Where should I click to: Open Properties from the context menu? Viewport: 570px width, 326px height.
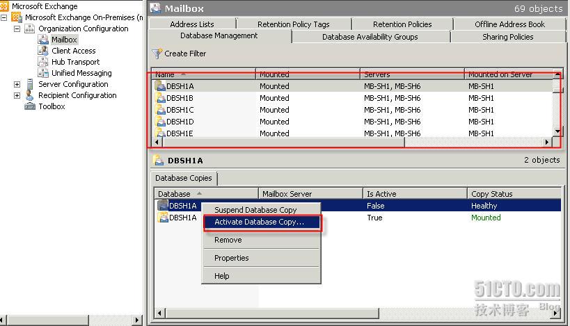tap(232, 258)
